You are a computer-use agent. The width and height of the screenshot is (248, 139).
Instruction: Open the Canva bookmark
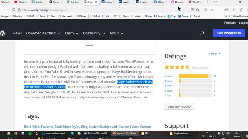tap(183, 16)
